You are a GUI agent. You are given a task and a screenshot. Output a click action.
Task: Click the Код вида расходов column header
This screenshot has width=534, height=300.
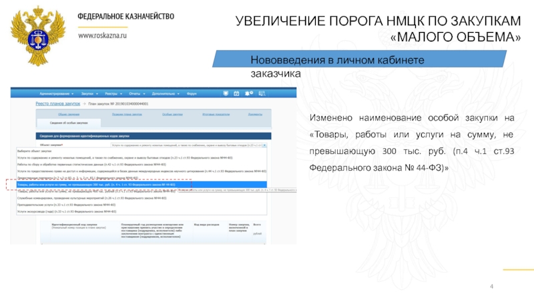pyautogui.click(x=206, y=225)
